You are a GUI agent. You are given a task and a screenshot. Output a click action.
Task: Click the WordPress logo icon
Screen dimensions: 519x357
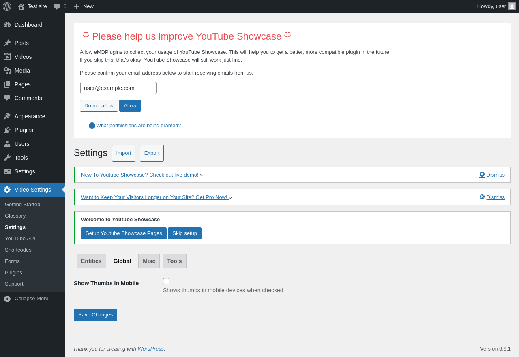[7, 6]
